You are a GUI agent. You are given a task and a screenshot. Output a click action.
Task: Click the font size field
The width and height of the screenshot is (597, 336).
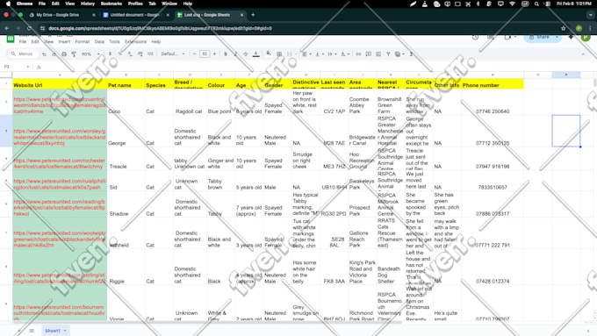[205, 54]
